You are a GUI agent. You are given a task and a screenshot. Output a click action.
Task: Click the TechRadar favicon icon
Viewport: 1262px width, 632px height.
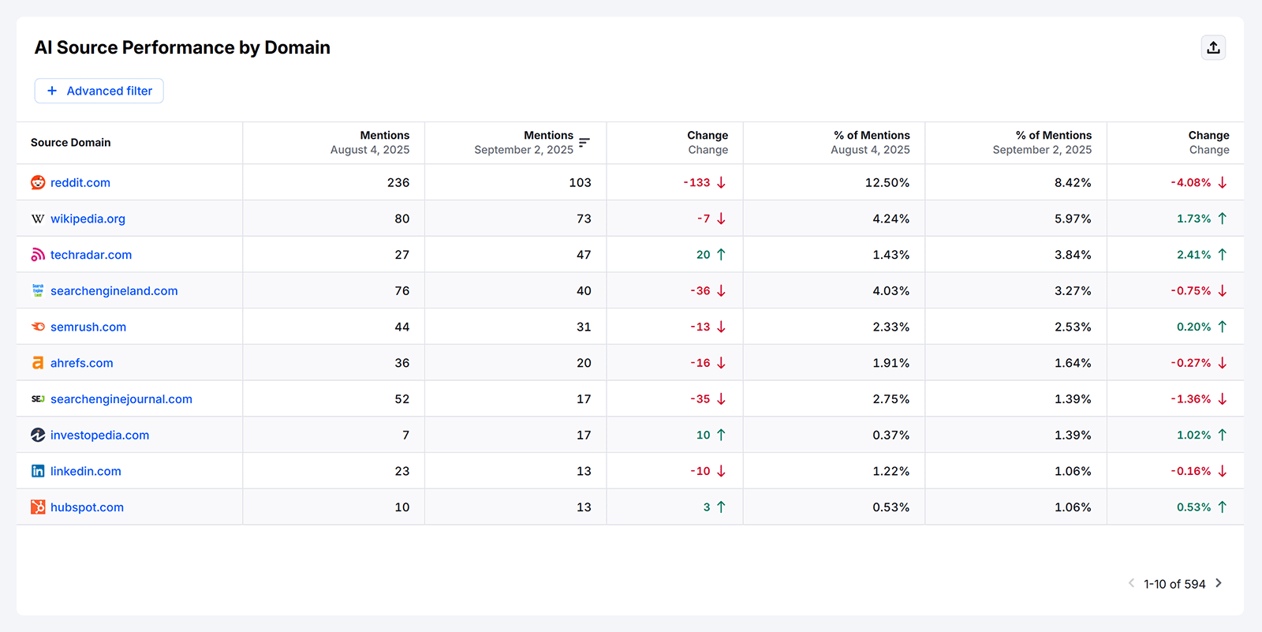click(x=38, y=255)
